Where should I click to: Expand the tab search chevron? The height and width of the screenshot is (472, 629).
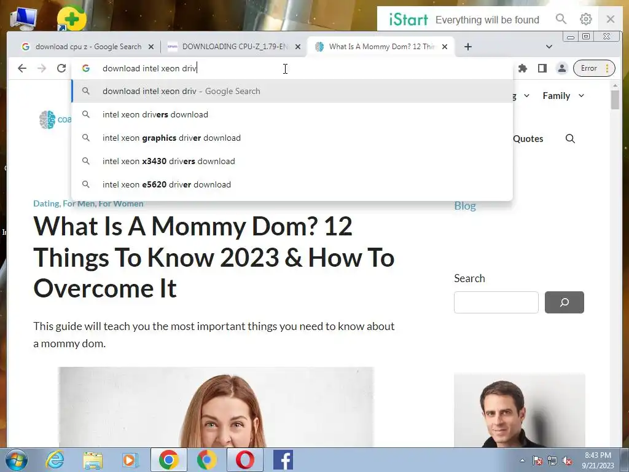pyautogui.click(x=549, y=47)
